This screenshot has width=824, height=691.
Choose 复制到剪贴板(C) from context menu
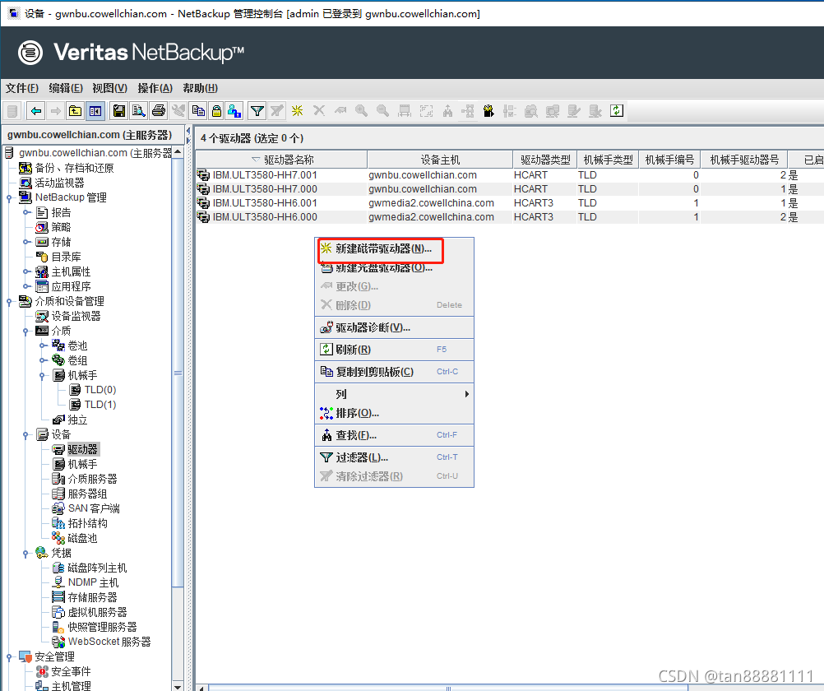tap(394, 372)
